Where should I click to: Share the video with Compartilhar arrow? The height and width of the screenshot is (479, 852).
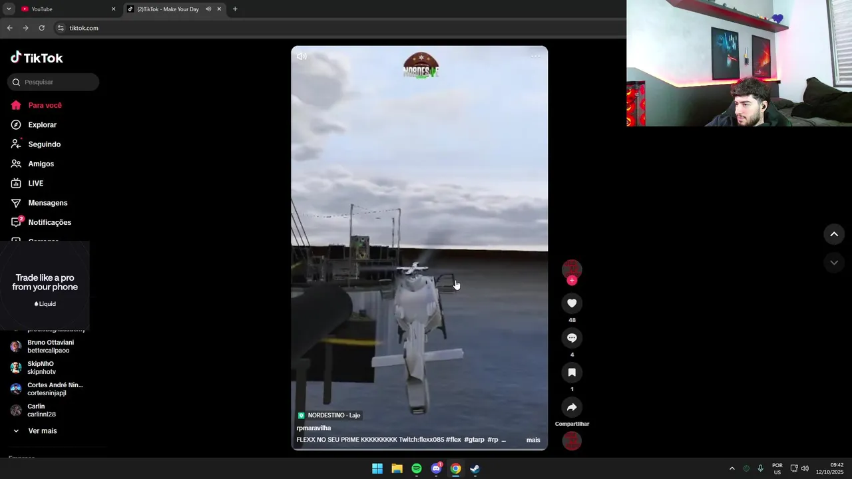pyautogui.click(x=572, y=407)
